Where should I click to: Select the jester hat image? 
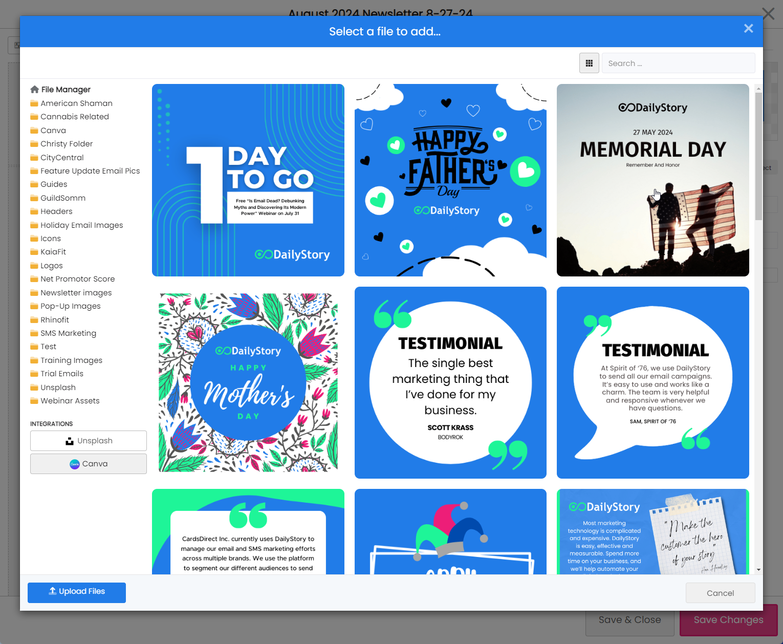(450, 531)
